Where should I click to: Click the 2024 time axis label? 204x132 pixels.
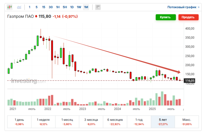click(117, 109)
